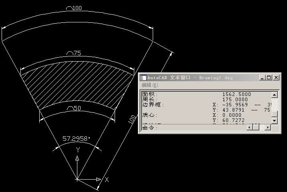Click the horizontal scrollbar left arrow

click(x=249, y=127)
